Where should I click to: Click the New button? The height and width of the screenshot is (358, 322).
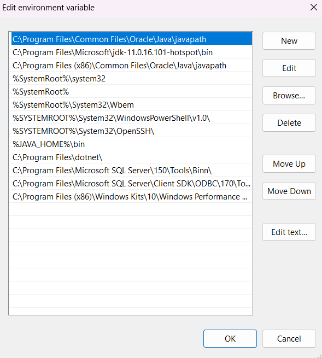coord(289,41)
